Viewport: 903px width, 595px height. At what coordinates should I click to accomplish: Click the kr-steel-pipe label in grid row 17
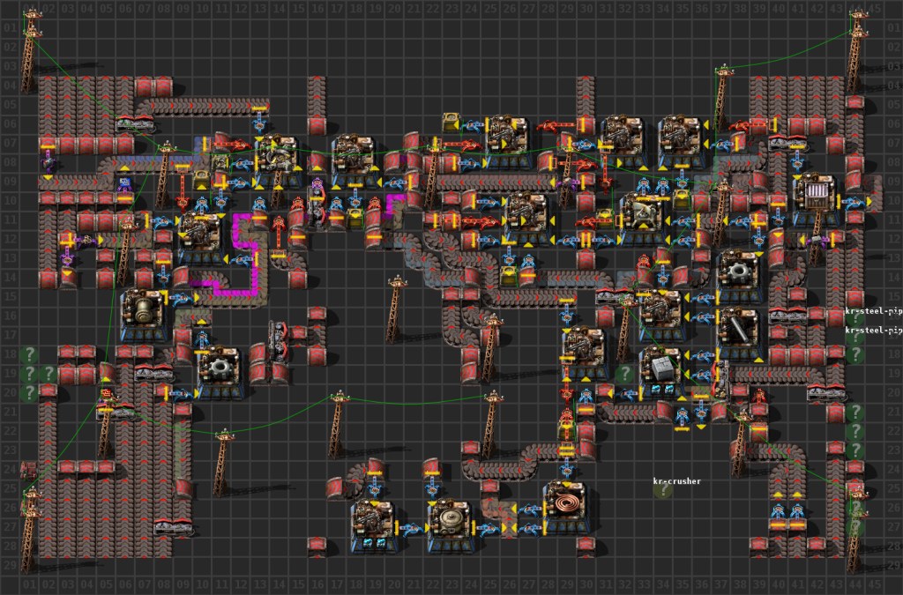point(873,331)
